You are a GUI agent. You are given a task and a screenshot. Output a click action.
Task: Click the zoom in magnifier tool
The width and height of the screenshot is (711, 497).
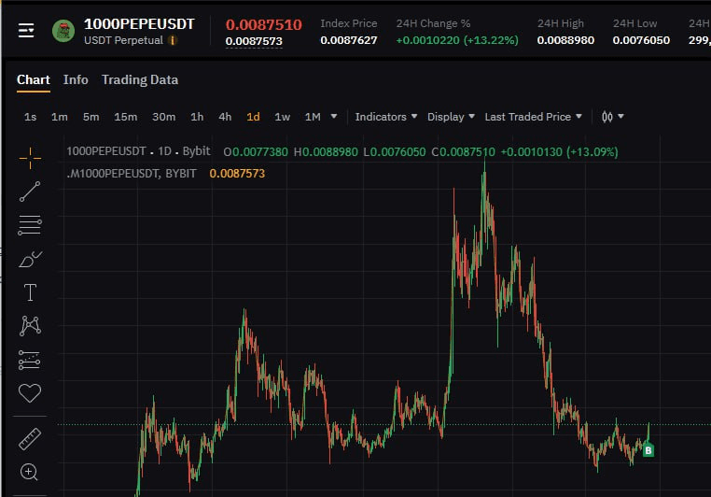click(x=30, y=472)
